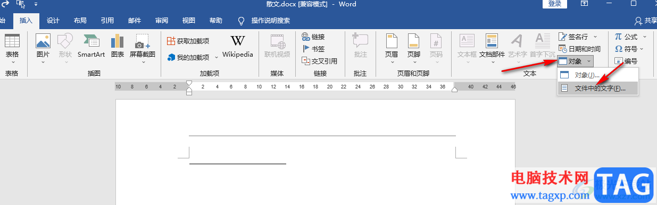Image resolution: width=657 pixels, height=205 pixels.
Task: Click Get Add-ins (获取加载项)
Action: [x=188, y=41]
